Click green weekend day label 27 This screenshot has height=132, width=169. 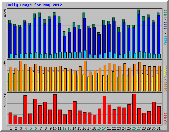click(x=139, y=128)
